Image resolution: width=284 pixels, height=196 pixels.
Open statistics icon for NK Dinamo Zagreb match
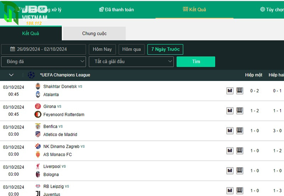(230, 151)
